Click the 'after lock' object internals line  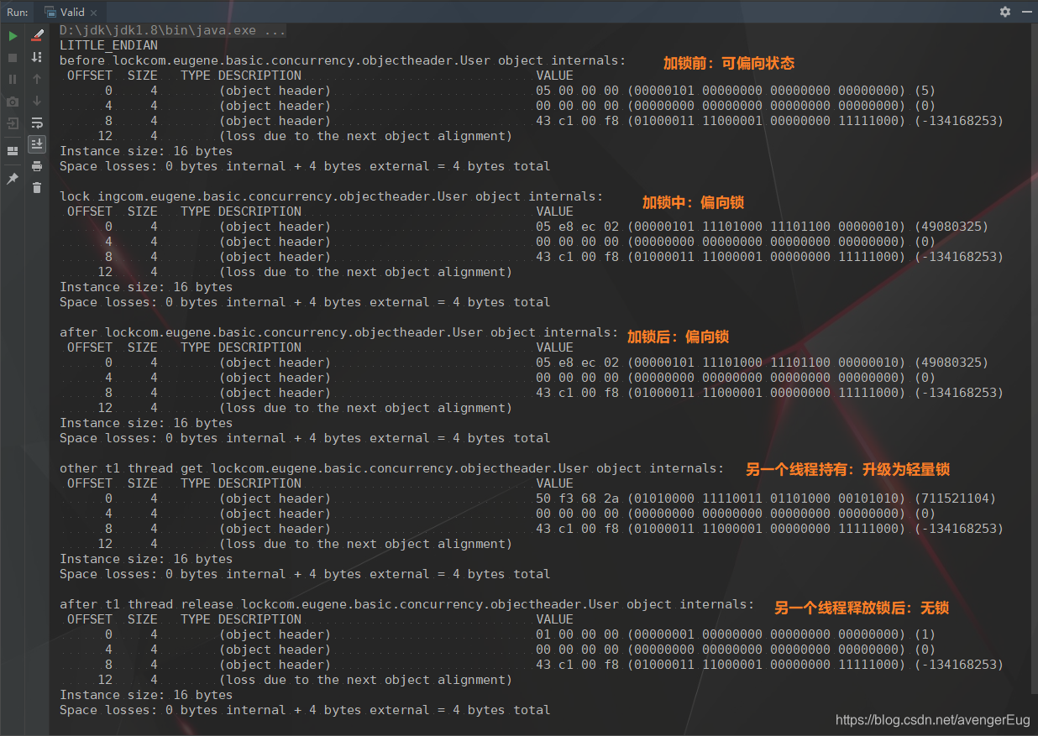(x=338, y=332)
